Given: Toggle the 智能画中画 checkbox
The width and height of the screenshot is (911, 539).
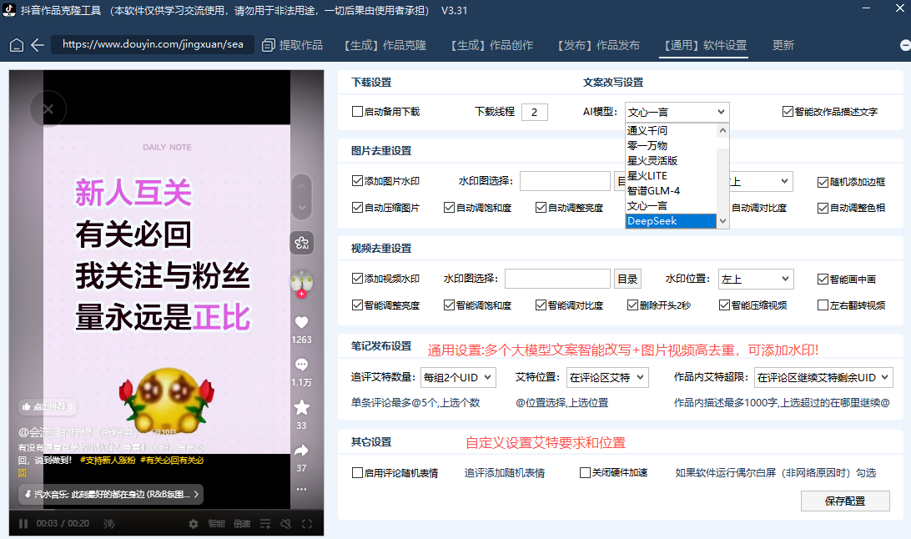Looking at the screenshot, I should pos(823,280).
